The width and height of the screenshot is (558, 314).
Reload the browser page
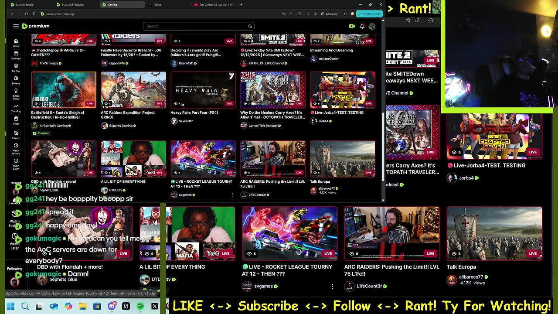point(26,14)
